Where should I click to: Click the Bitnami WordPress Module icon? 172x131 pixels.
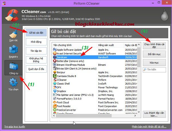55,65
